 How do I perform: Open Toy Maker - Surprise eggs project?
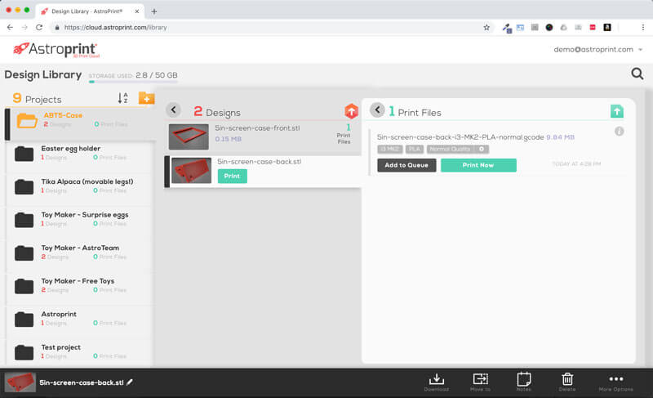[79, 219]
